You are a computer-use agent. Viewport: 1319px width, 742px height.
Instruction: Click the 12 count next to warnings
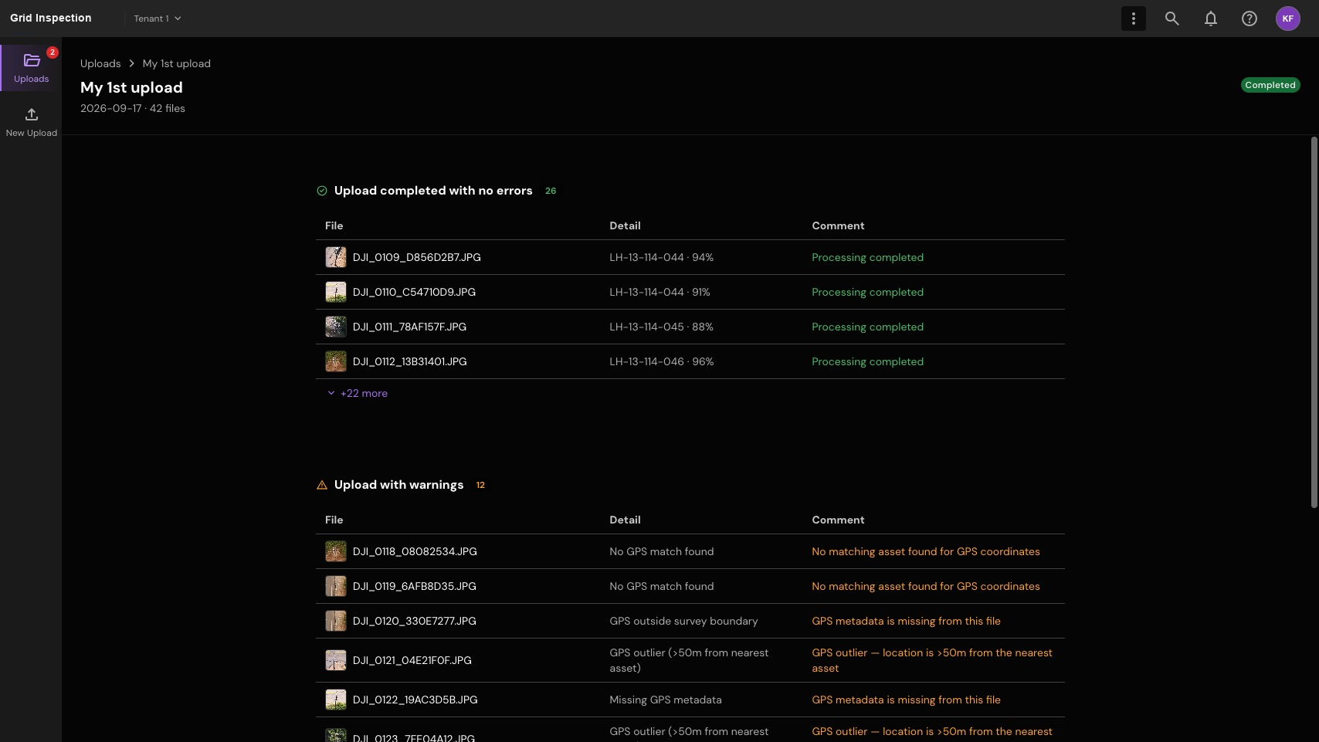pos(480,485)
